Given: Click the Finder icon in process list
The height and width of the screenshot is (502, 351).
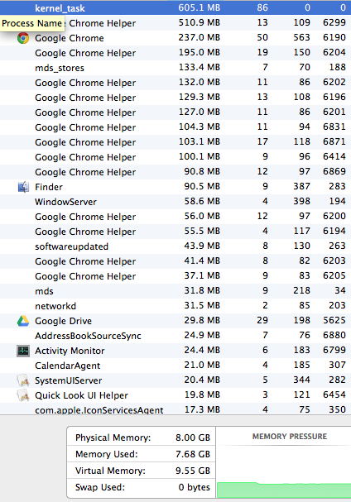Looking at the screenshot, I should tap(23, 187).
